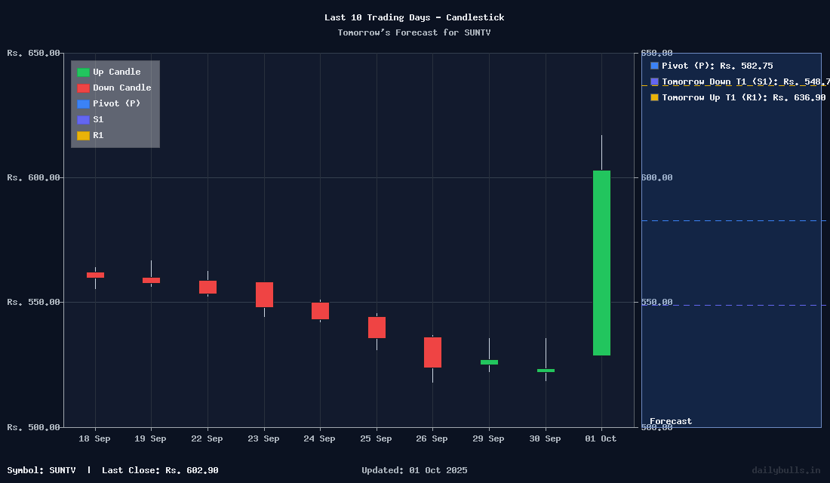Image resolution: width=830 pixels, height=483 pixels.
Task: Click the large green 01 Oct candle
Action: click(601, 263)
